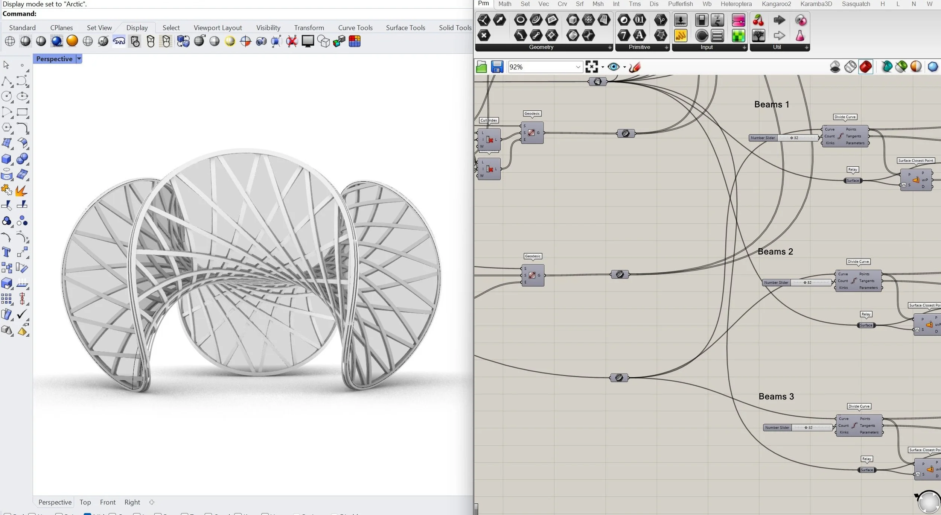
Task: Switch to the Top viewport tab
Action: [85, 502]
